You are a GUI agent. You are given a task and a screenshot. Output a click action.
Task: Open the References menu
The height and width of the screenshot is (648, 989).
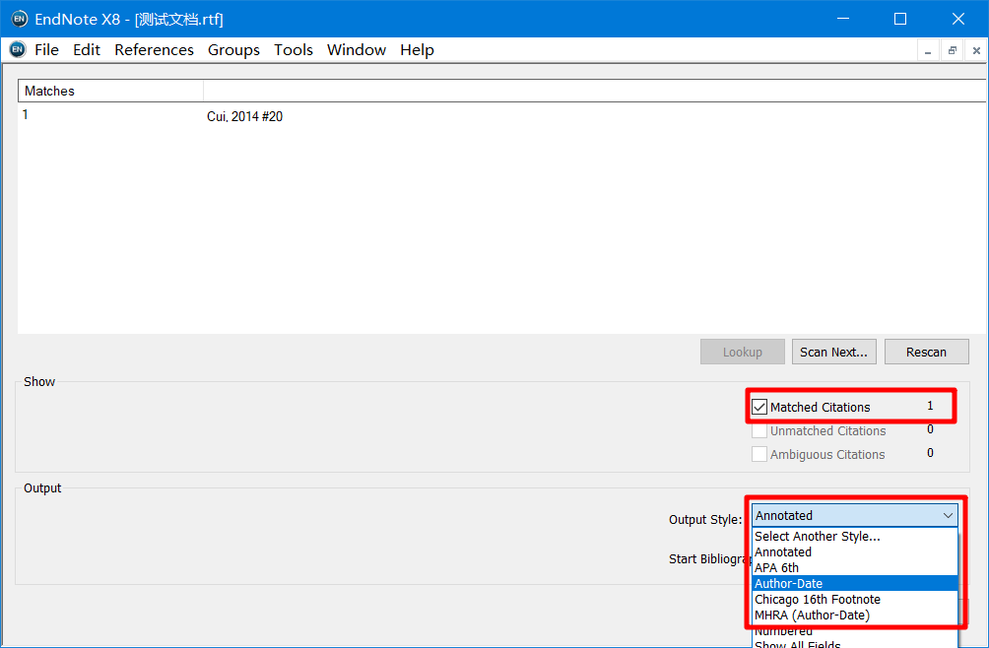[154, 50]
